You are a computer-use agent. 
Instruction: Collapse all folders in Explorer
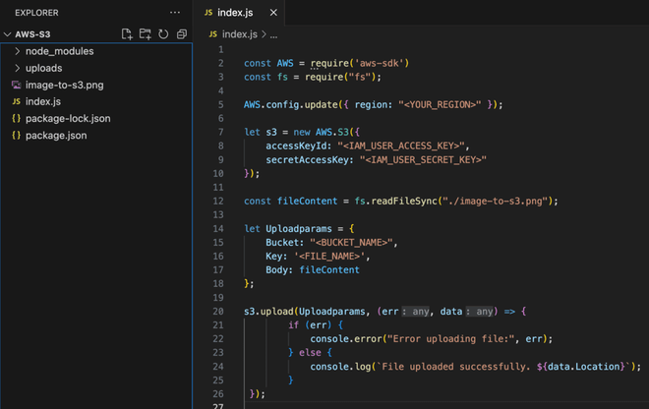click(182, 34)
